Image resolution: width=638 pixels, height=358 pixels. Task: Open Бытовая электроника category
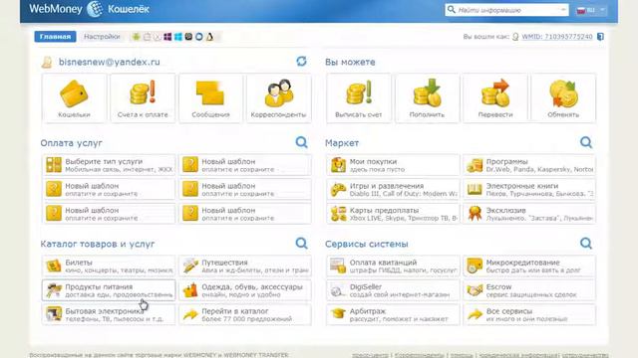109,314
